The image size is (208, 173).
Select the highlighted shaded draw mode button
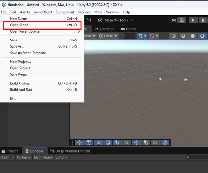pos(202,36)
